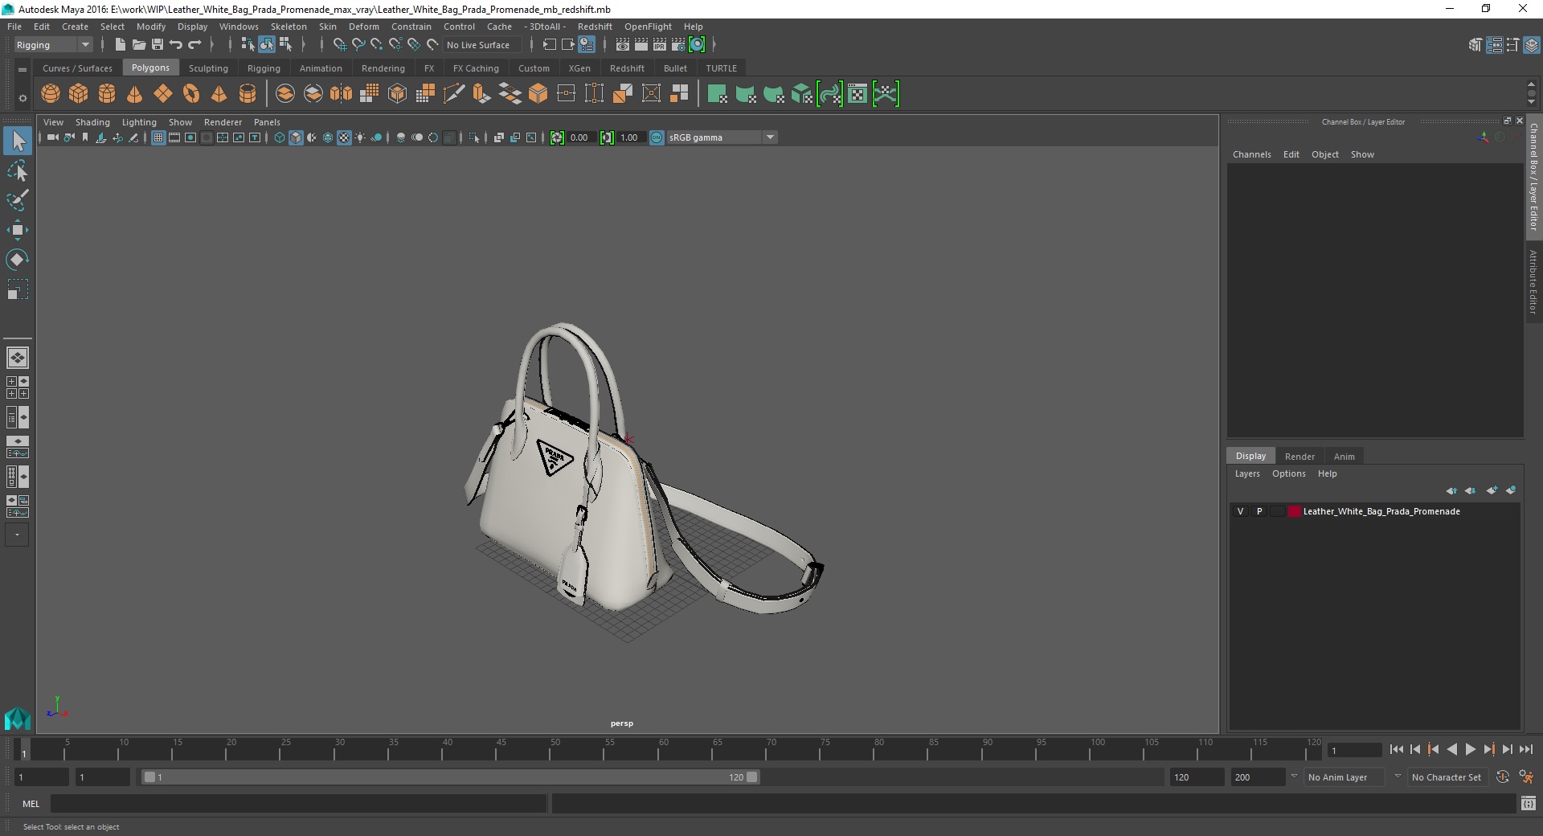Click the Redo arrow icon
Viewport: 1543px width, 836px height.
tap(194, 45)
